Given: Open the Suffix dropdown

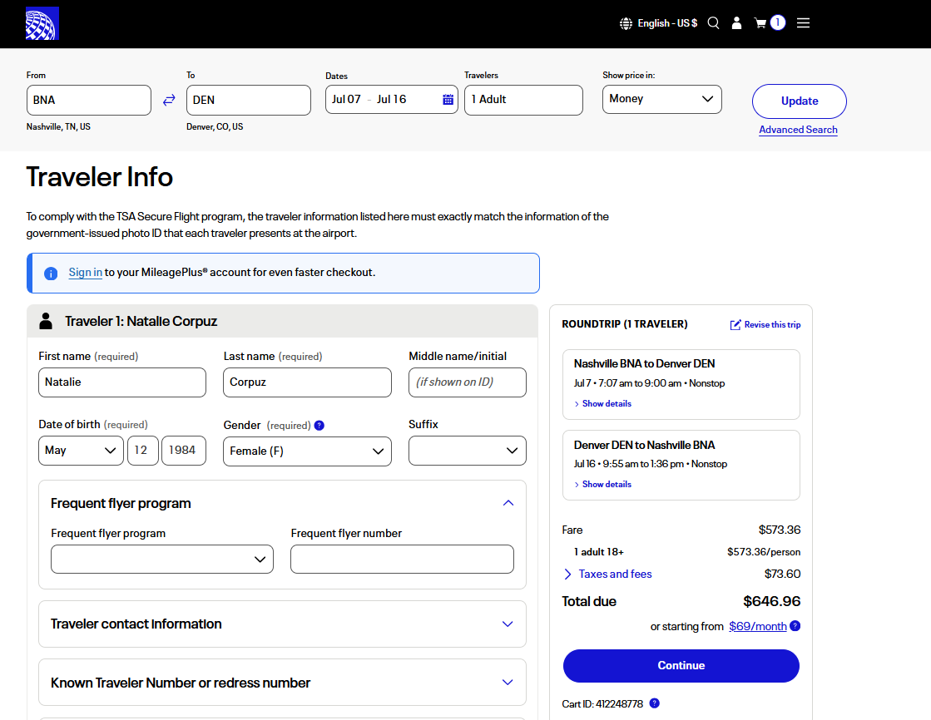Looking at the screenshot, I should click(x=467, y=451).
